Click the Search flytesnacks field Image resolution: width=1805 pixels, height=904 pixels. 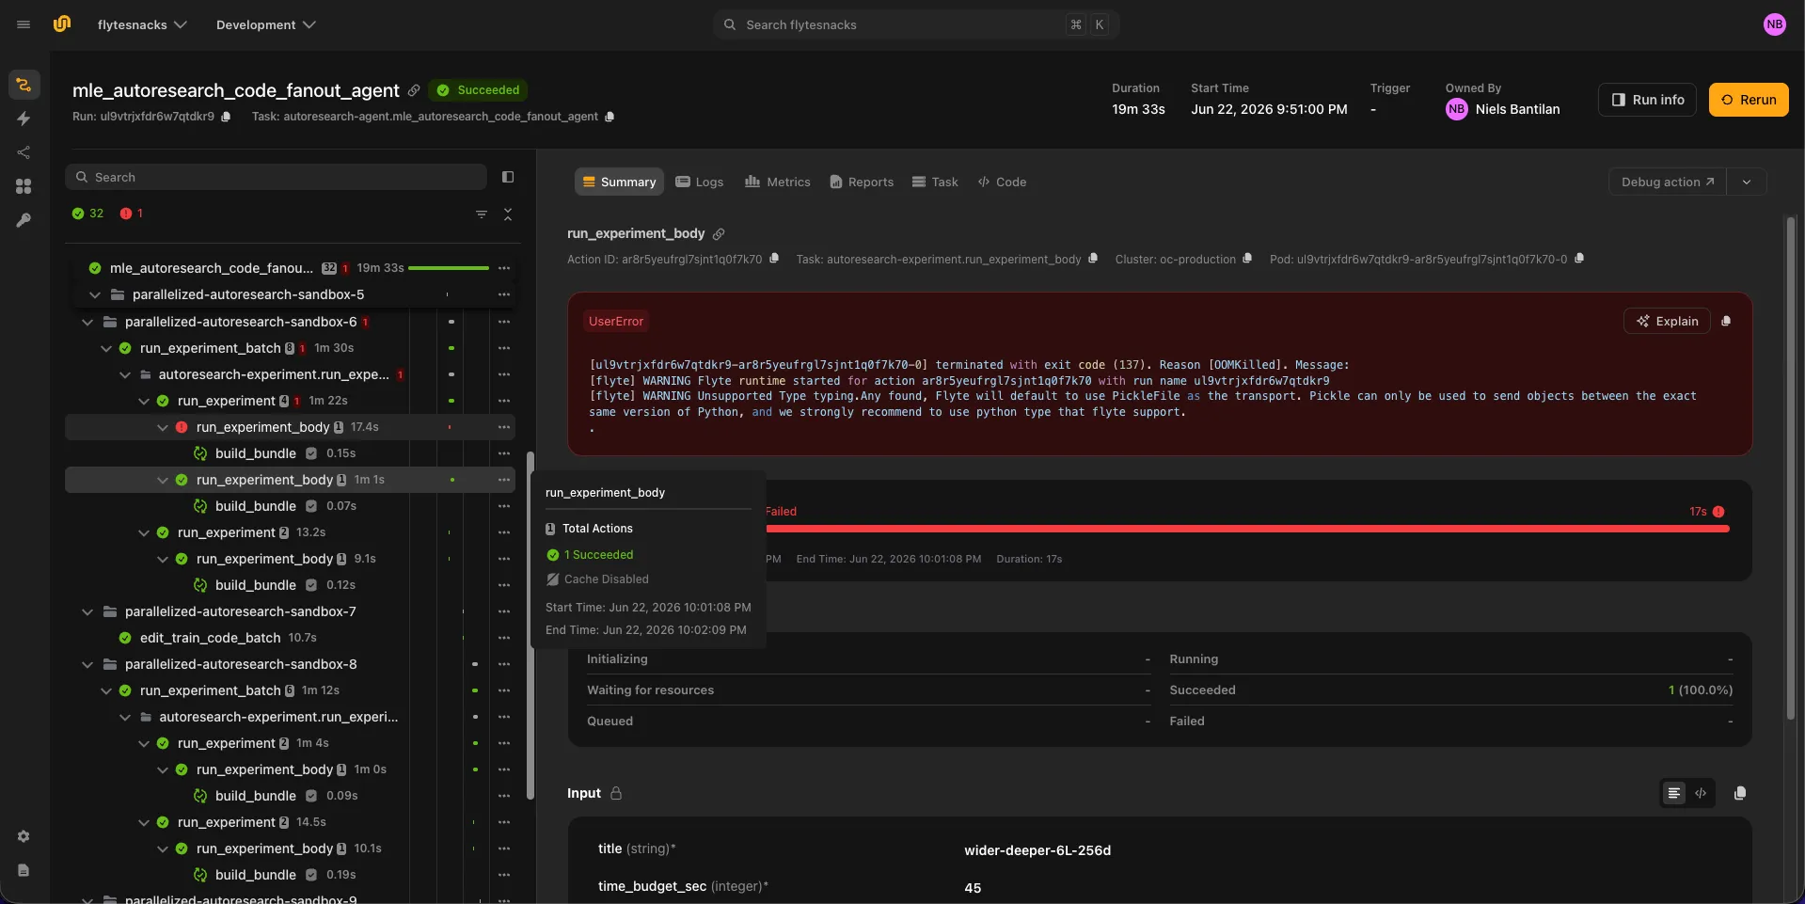pyautogui.click(x=915, y=24)
